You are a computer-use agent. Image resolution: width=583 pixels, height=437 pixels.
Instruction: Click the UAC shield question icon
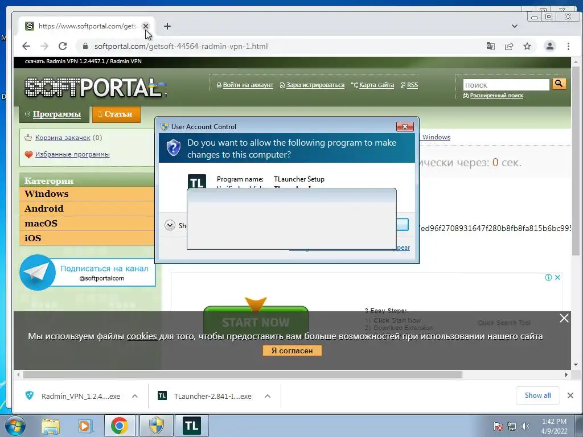[173, 148]
